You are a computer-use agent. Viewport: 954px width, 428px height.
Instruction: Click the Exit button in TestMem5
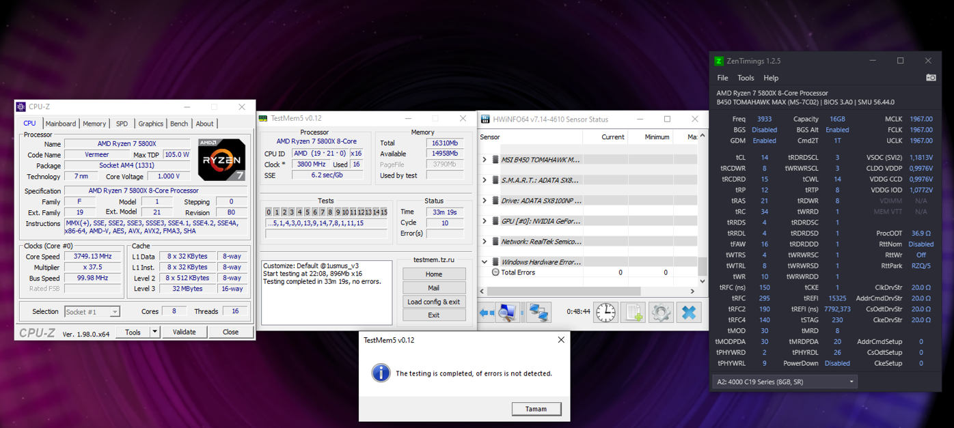click(434, 315)
